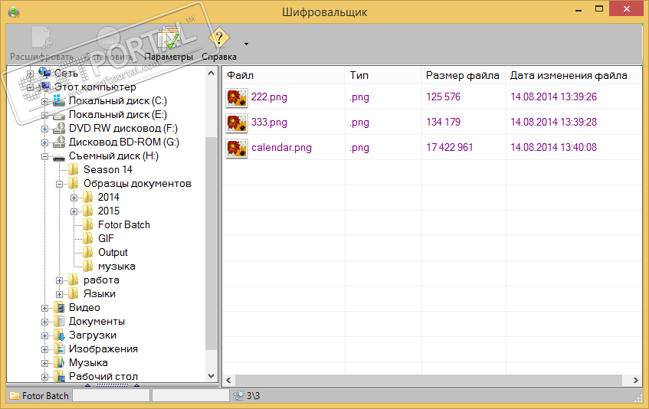Expand the работа folder
This screenshot has width=649, height=409.
tap(59, 280)
